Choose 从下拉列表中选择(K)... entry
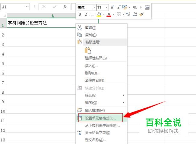 point(102,125)
